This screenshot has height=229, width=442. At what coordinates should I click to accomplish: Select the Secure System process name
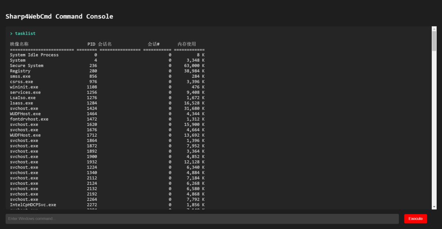click(27, 65)
